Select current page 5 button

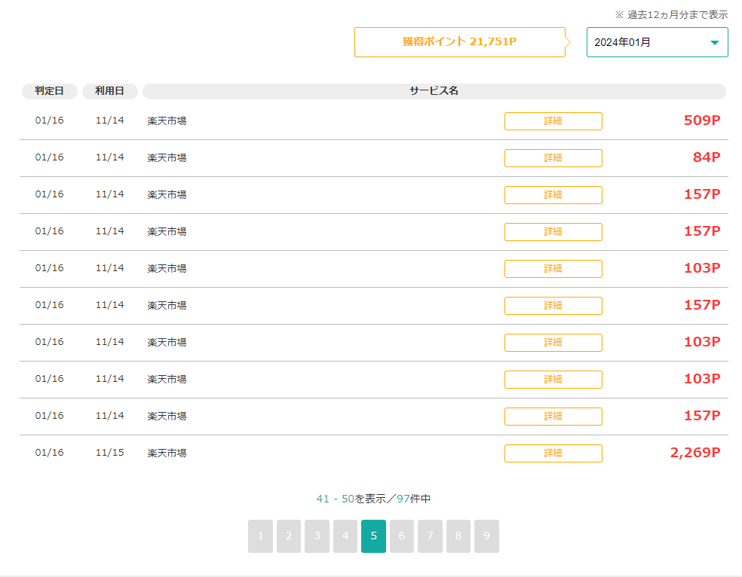point(373,536)
